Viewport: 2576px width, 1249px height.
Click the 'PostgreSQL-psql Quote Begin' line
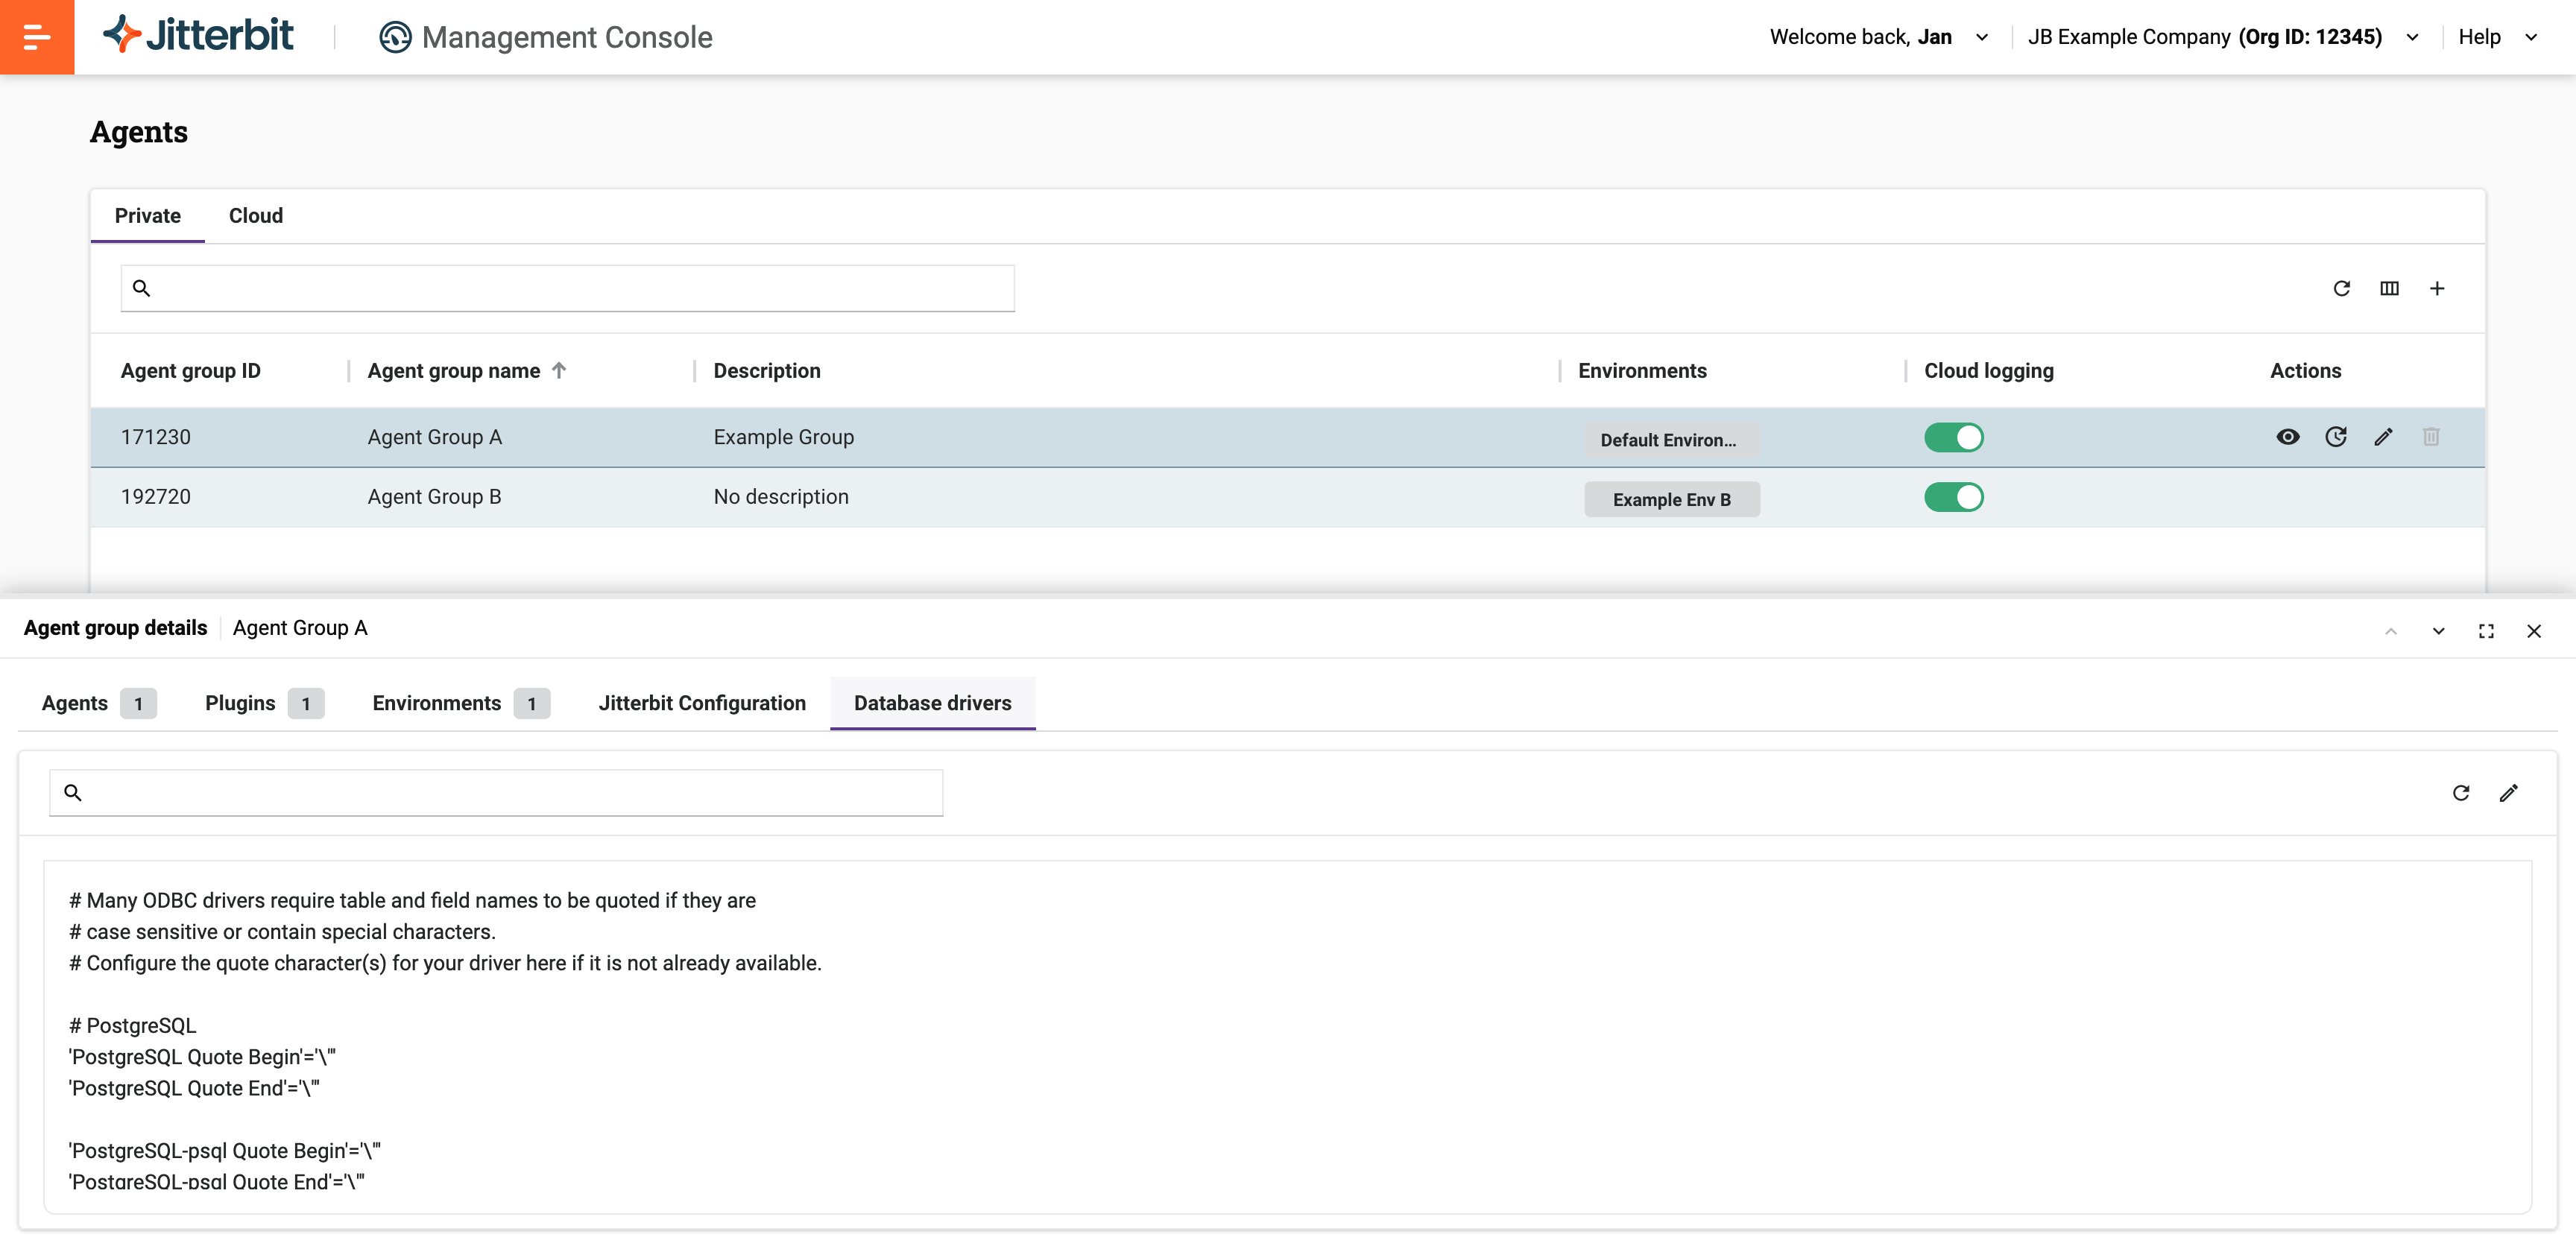point(225,1151)
